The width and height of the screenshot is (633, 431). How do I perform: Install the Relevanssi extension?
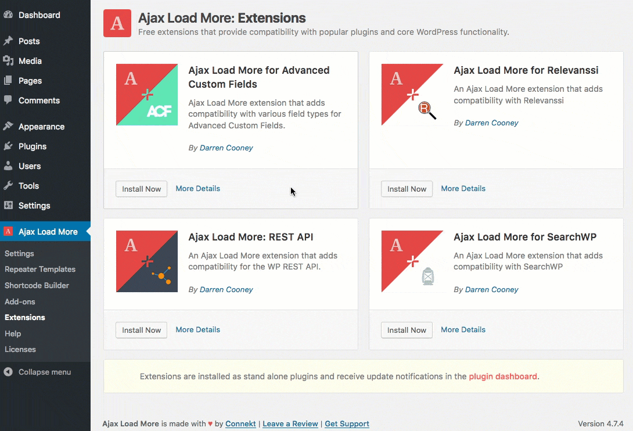[x=407, y=189]
